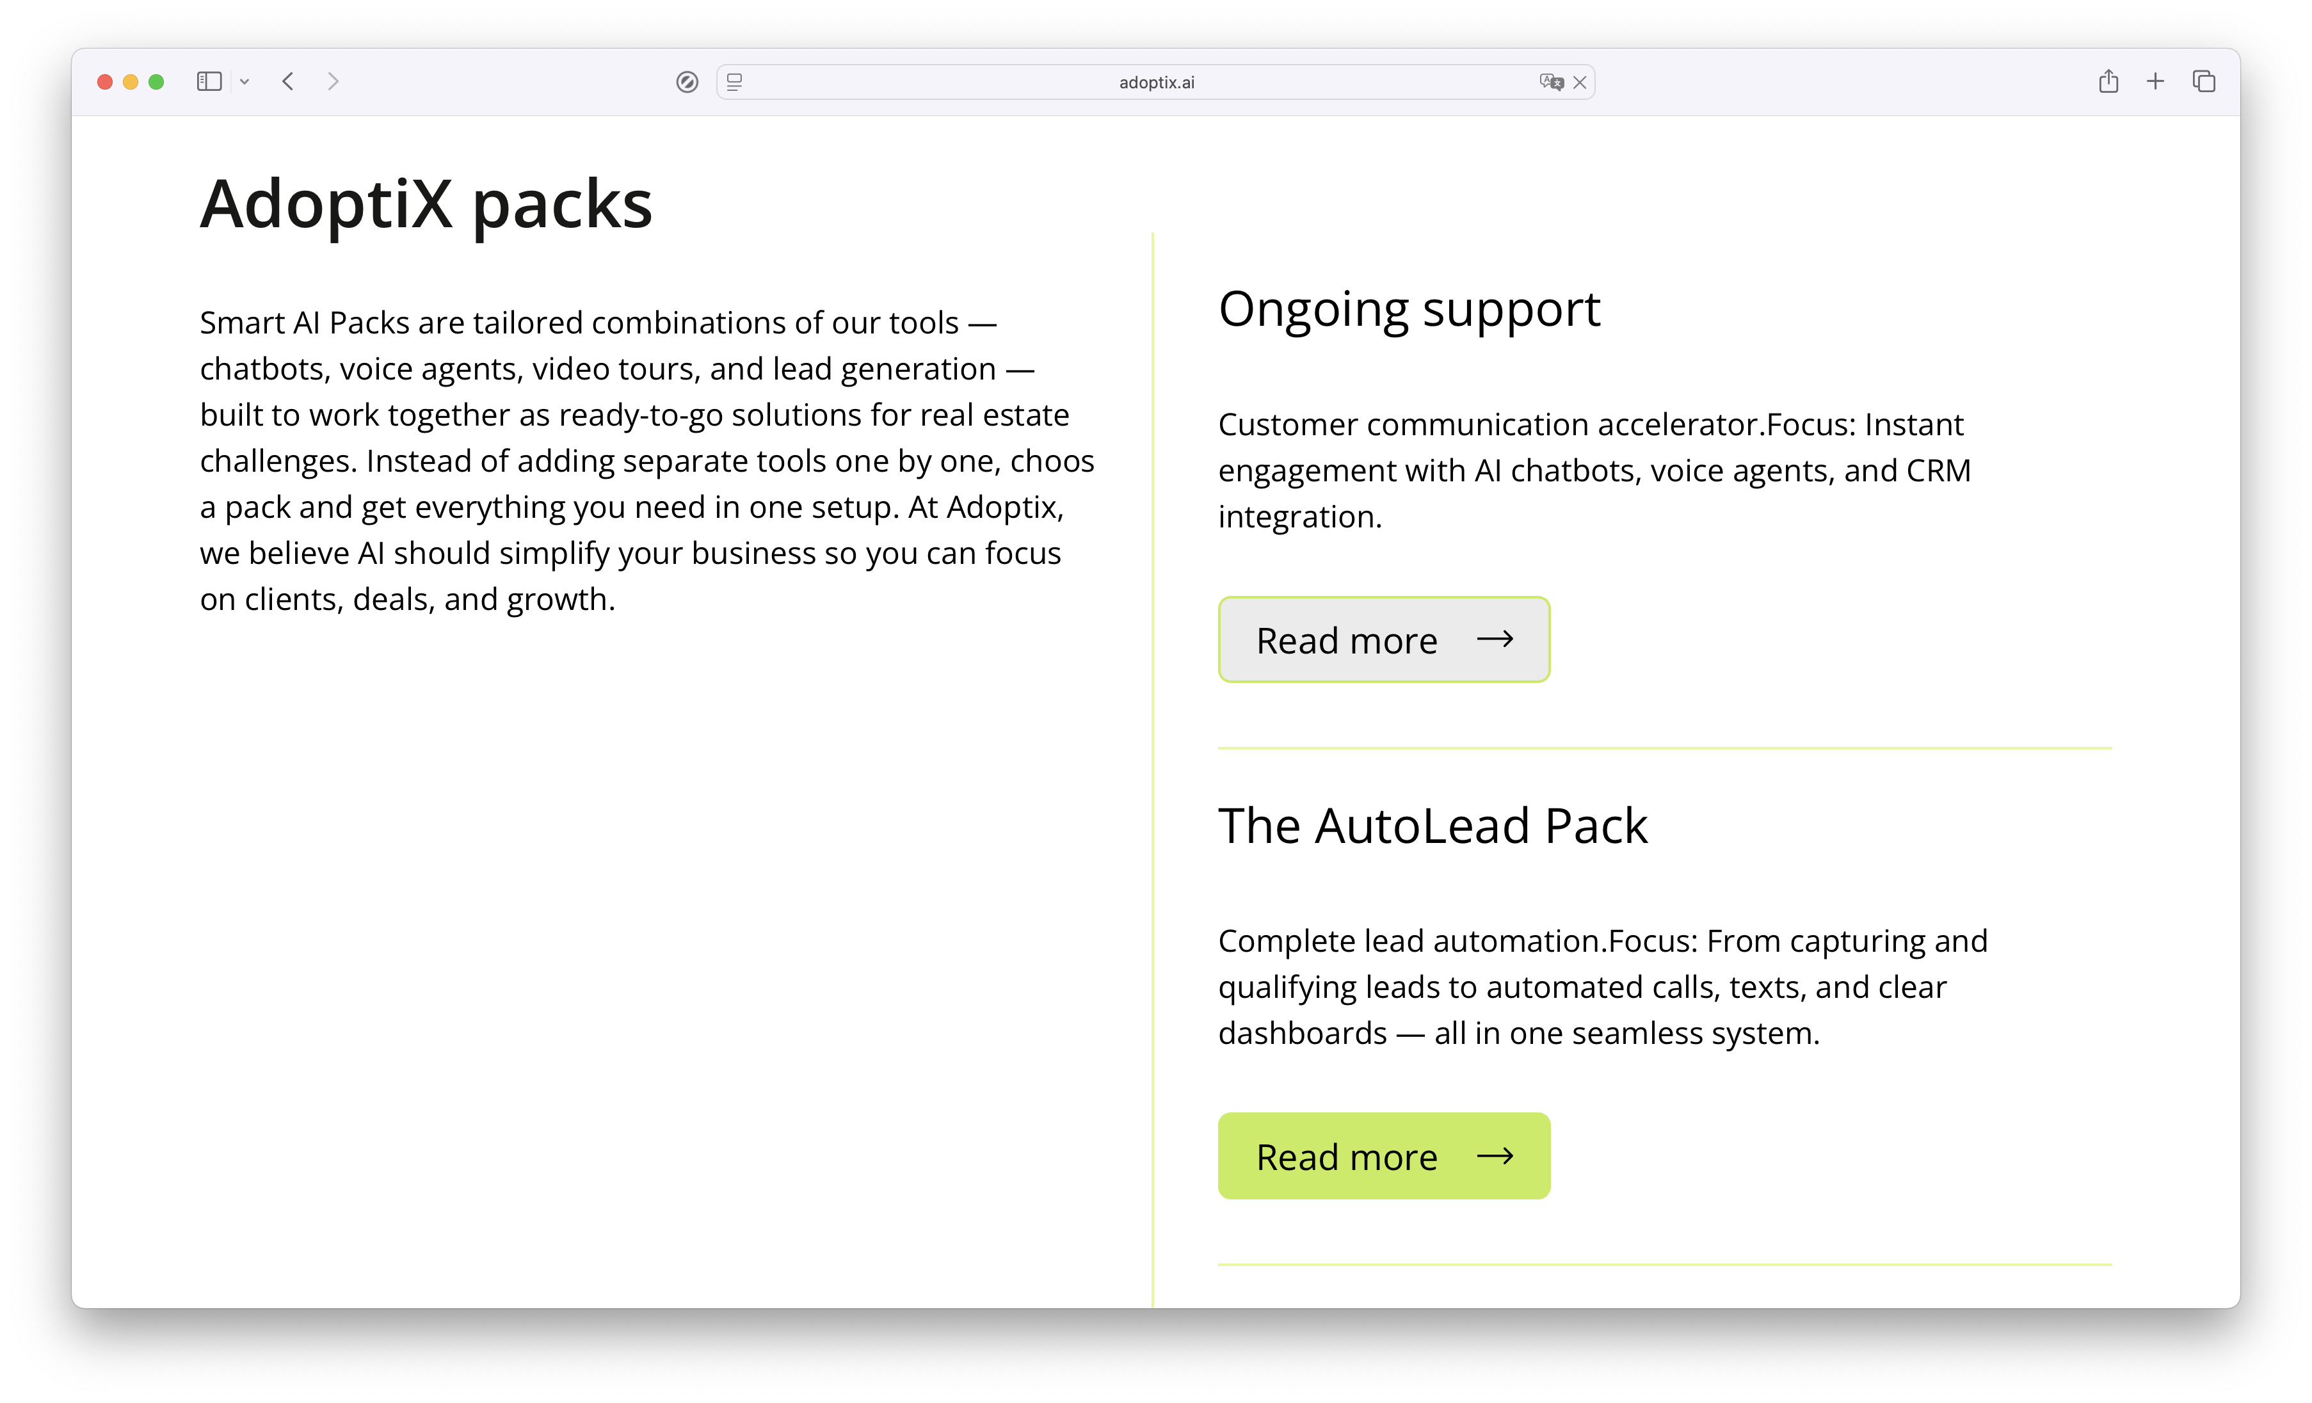Expand the sidebar tab group dropdown chevron
Image resolution: width=2312 pixels, height=1403 pixels.
tap(244, 82)
